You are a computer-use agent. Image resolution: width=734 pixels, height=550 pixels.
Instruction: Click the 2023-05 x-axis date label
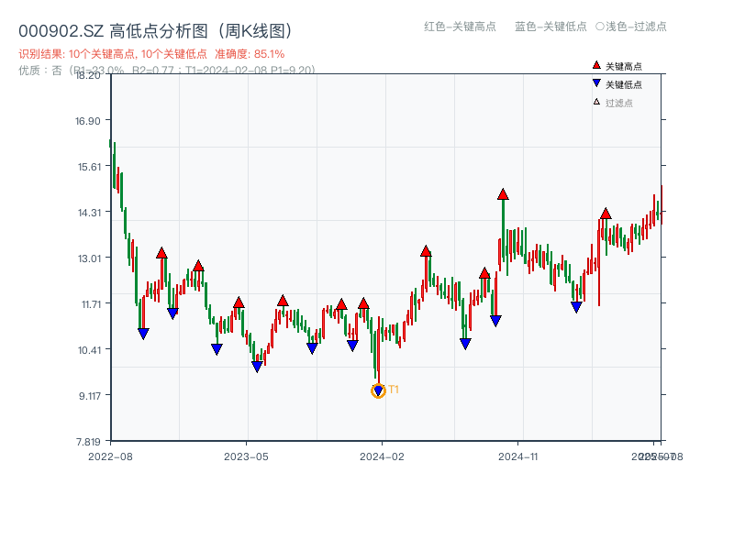[x=246, y=456]
